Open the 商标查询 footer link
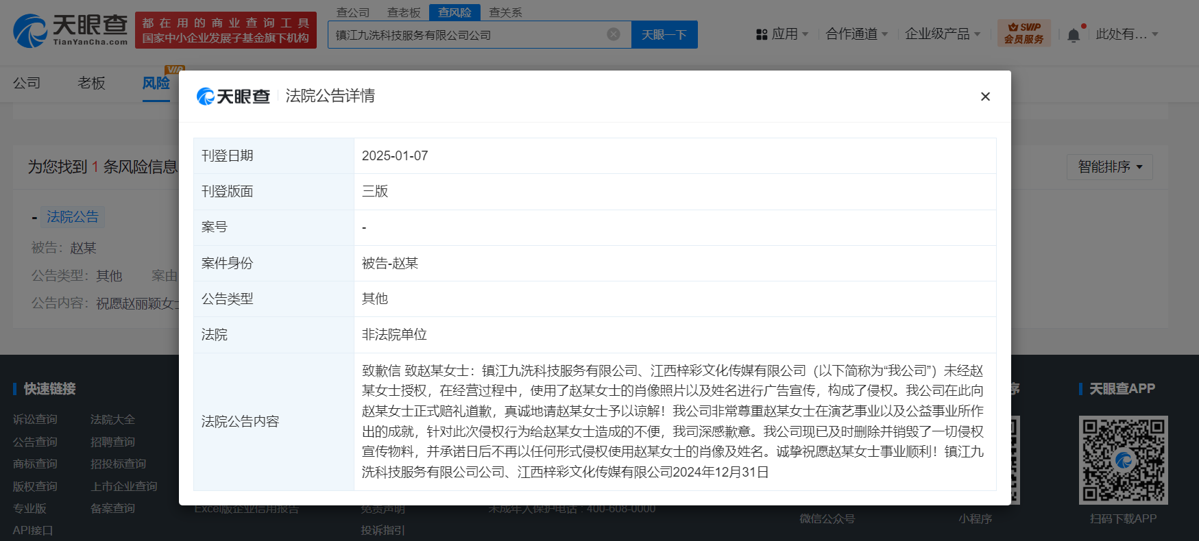The width and height of the screenshot is (1199, 541). pos(35,464)
